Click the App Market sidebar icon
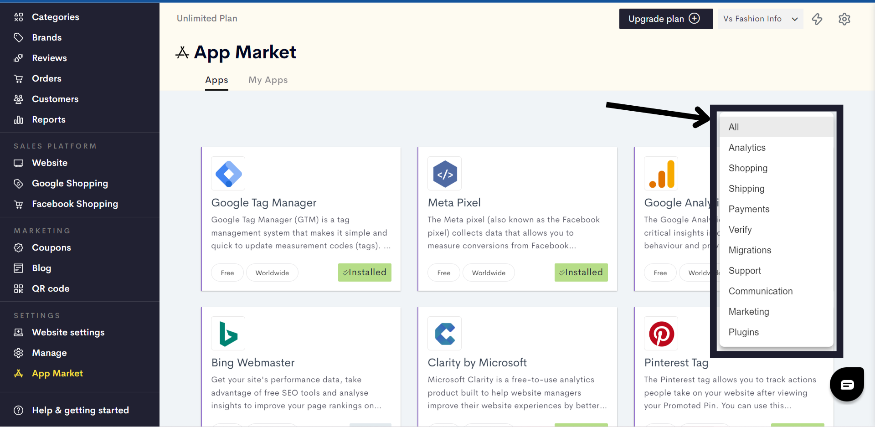875x427 pixels. click(19, 373)
